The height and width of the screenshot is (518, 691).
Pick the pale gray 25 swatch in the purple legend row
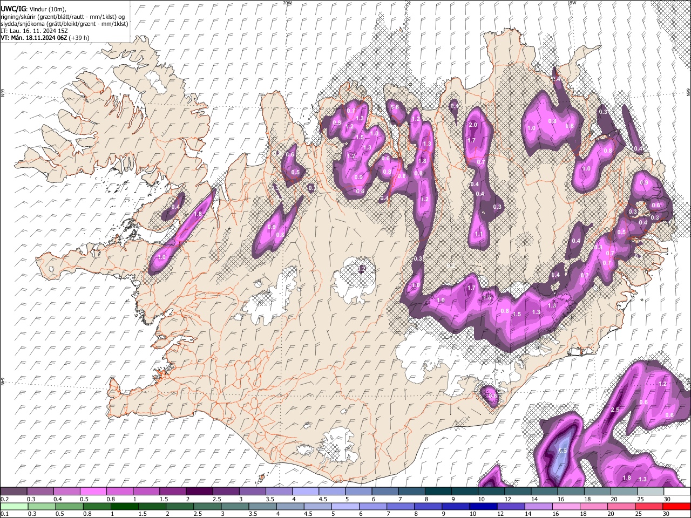pos(650,491)
